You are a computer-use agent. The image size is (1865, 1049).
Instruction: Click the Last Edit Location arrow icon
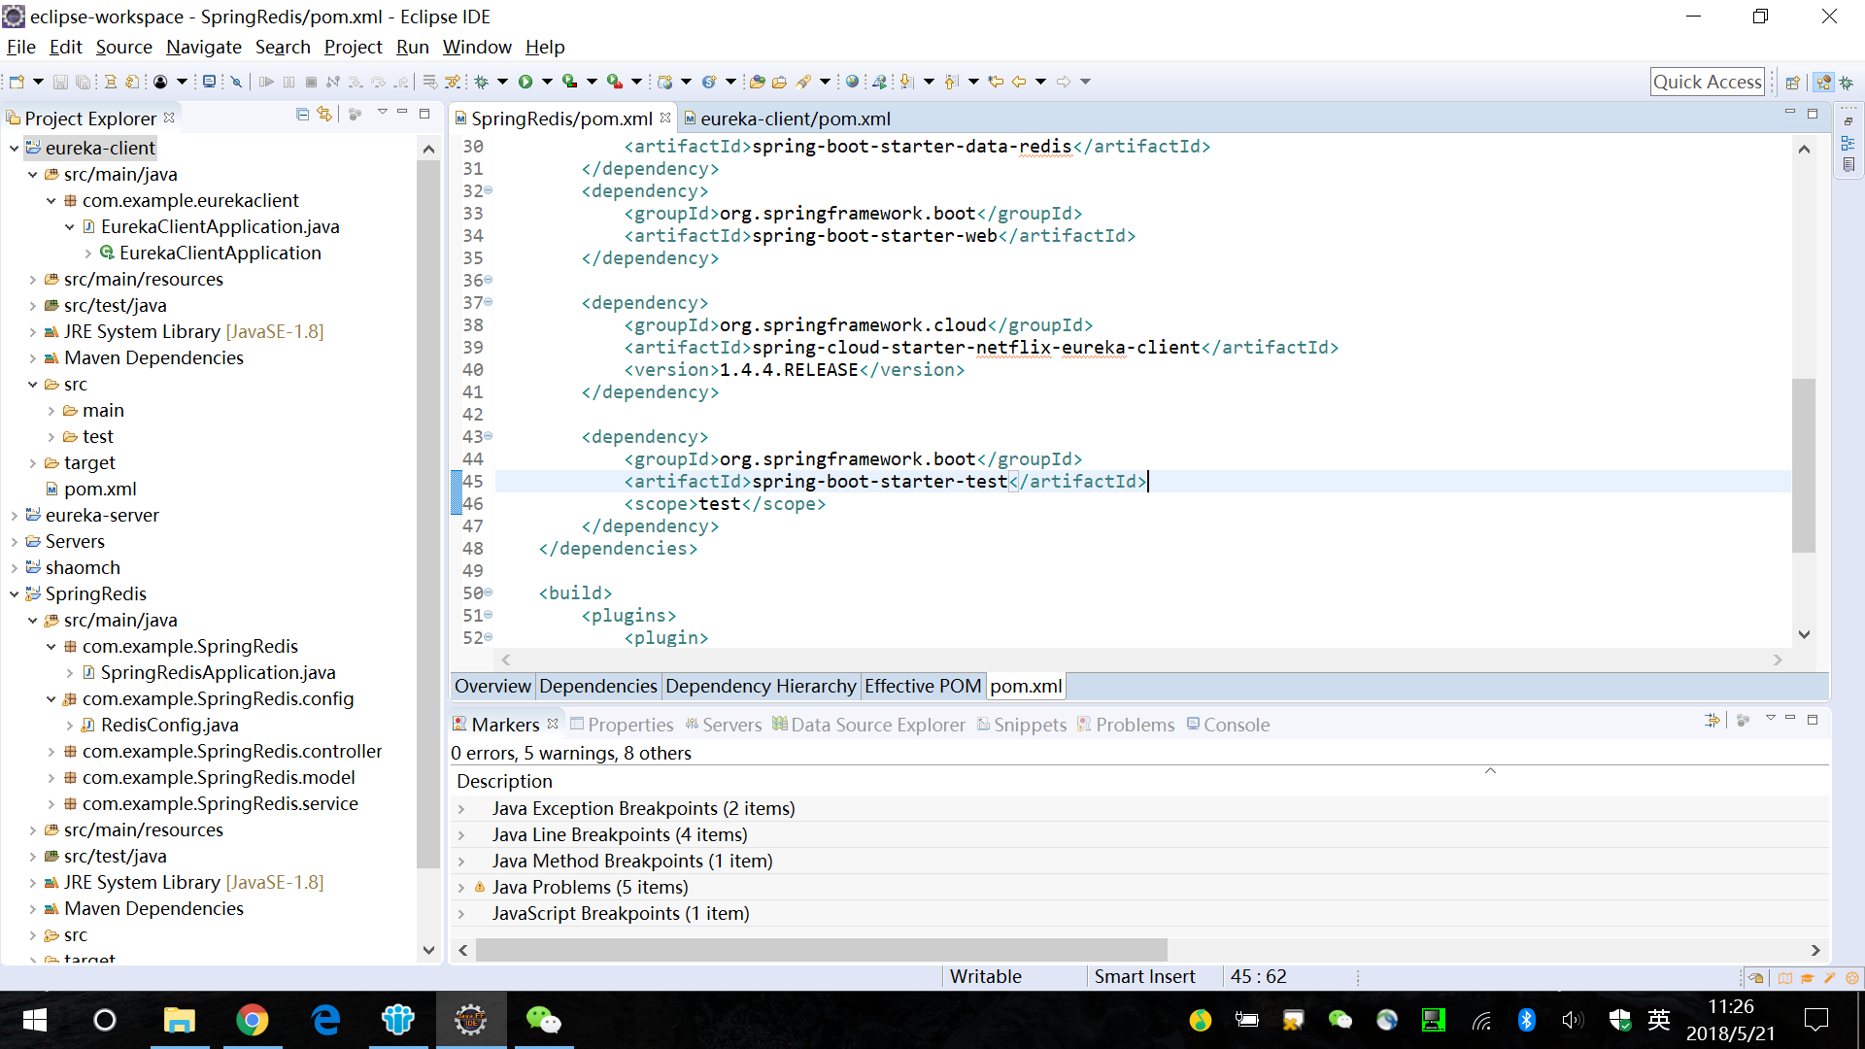(x=996, y=82)
